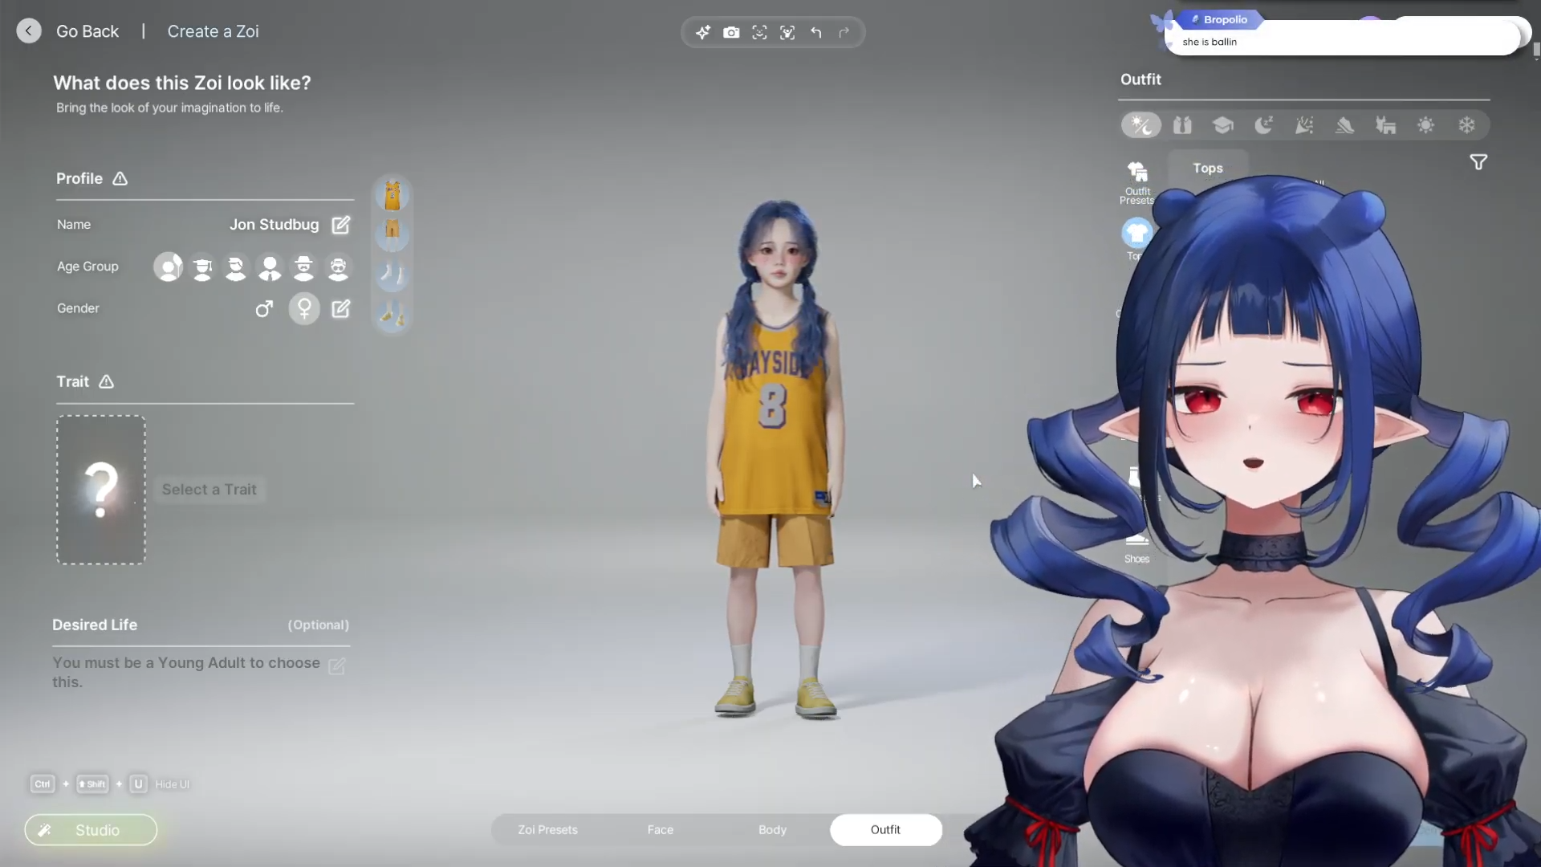Edit the Zoi name Jon Studbug
The image size is (1541, 867).
pyautogui.click(x=341, y=225)
